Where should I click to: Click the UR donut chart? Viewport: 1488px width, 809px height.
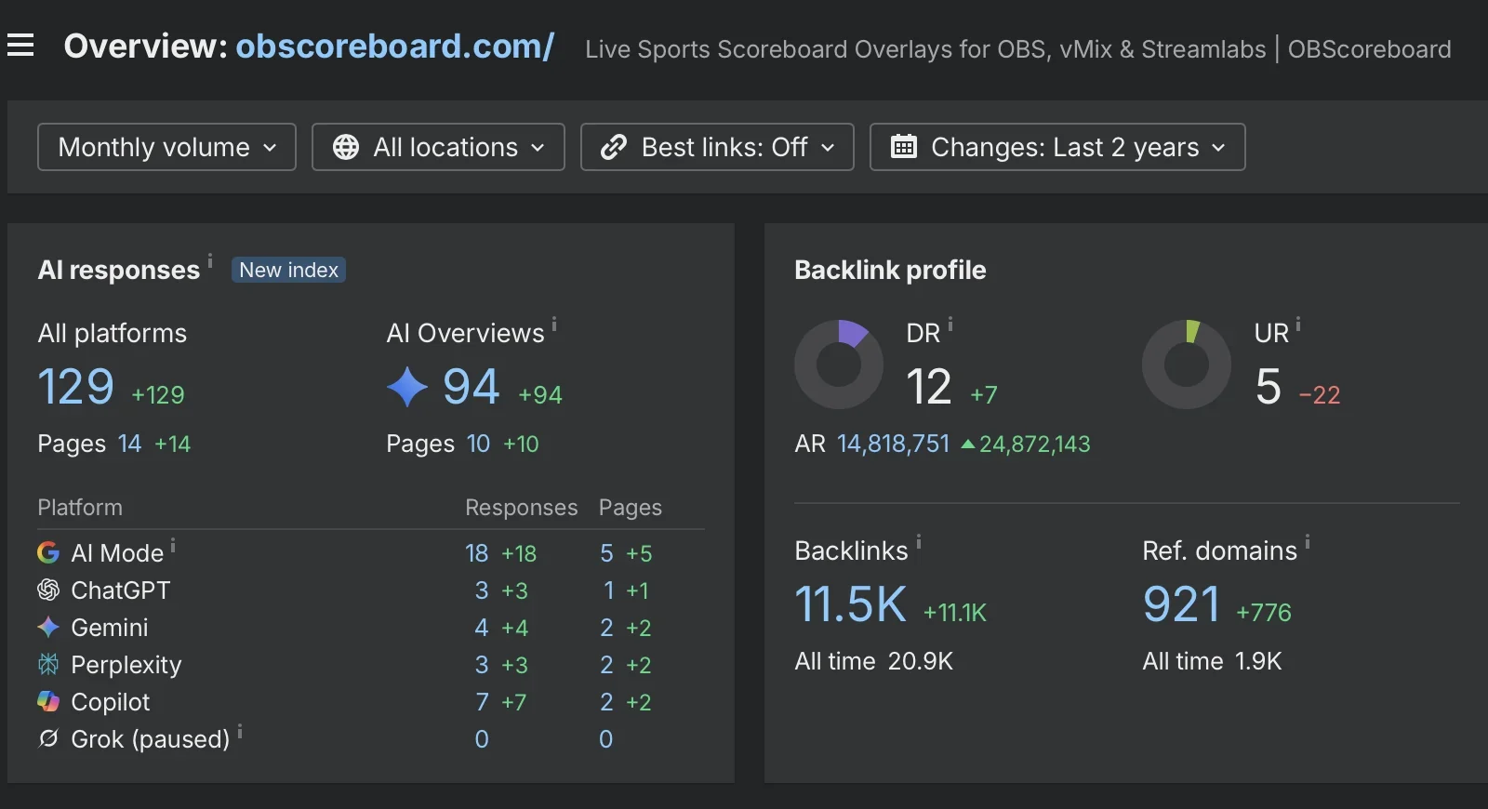pos(1187,365)
